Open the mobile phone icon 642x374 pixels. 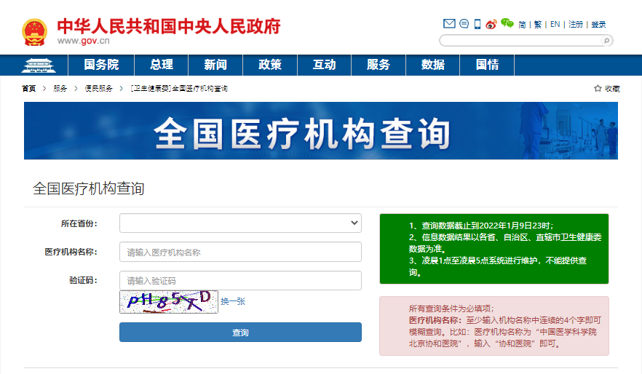click(477, 24)
